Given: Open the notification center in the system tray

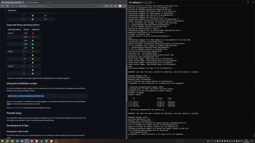Looking at the screenshot, I should point(252,141).
